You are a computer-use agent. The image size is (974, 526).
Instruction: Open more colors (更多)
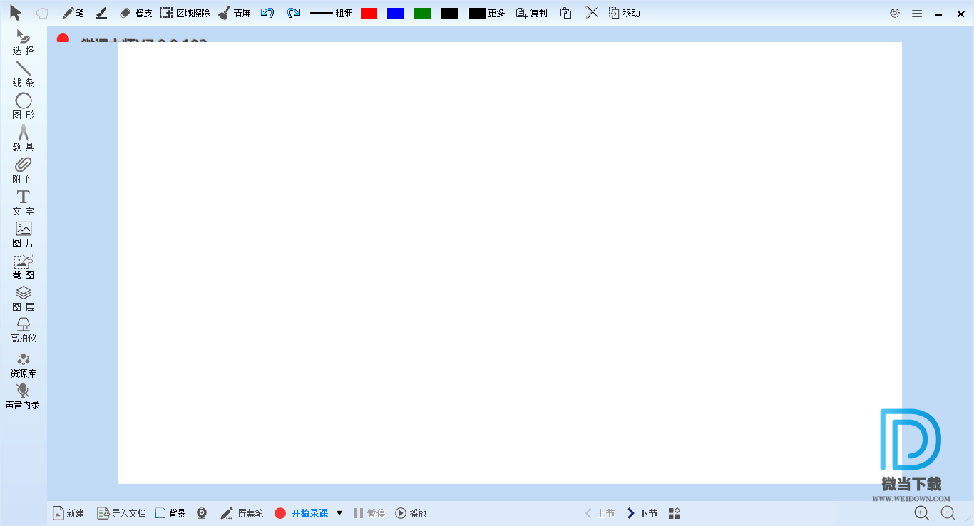[x=487, y=13]
